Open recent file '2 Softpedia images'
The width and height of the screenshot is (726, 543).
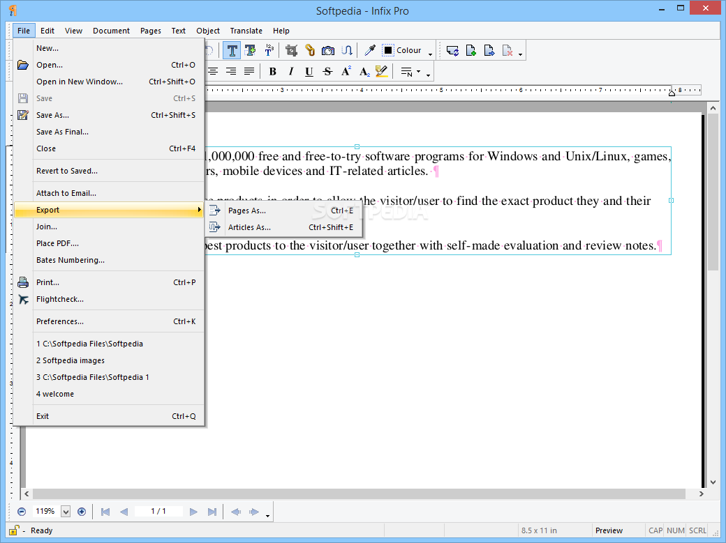[x=110, y=360]
